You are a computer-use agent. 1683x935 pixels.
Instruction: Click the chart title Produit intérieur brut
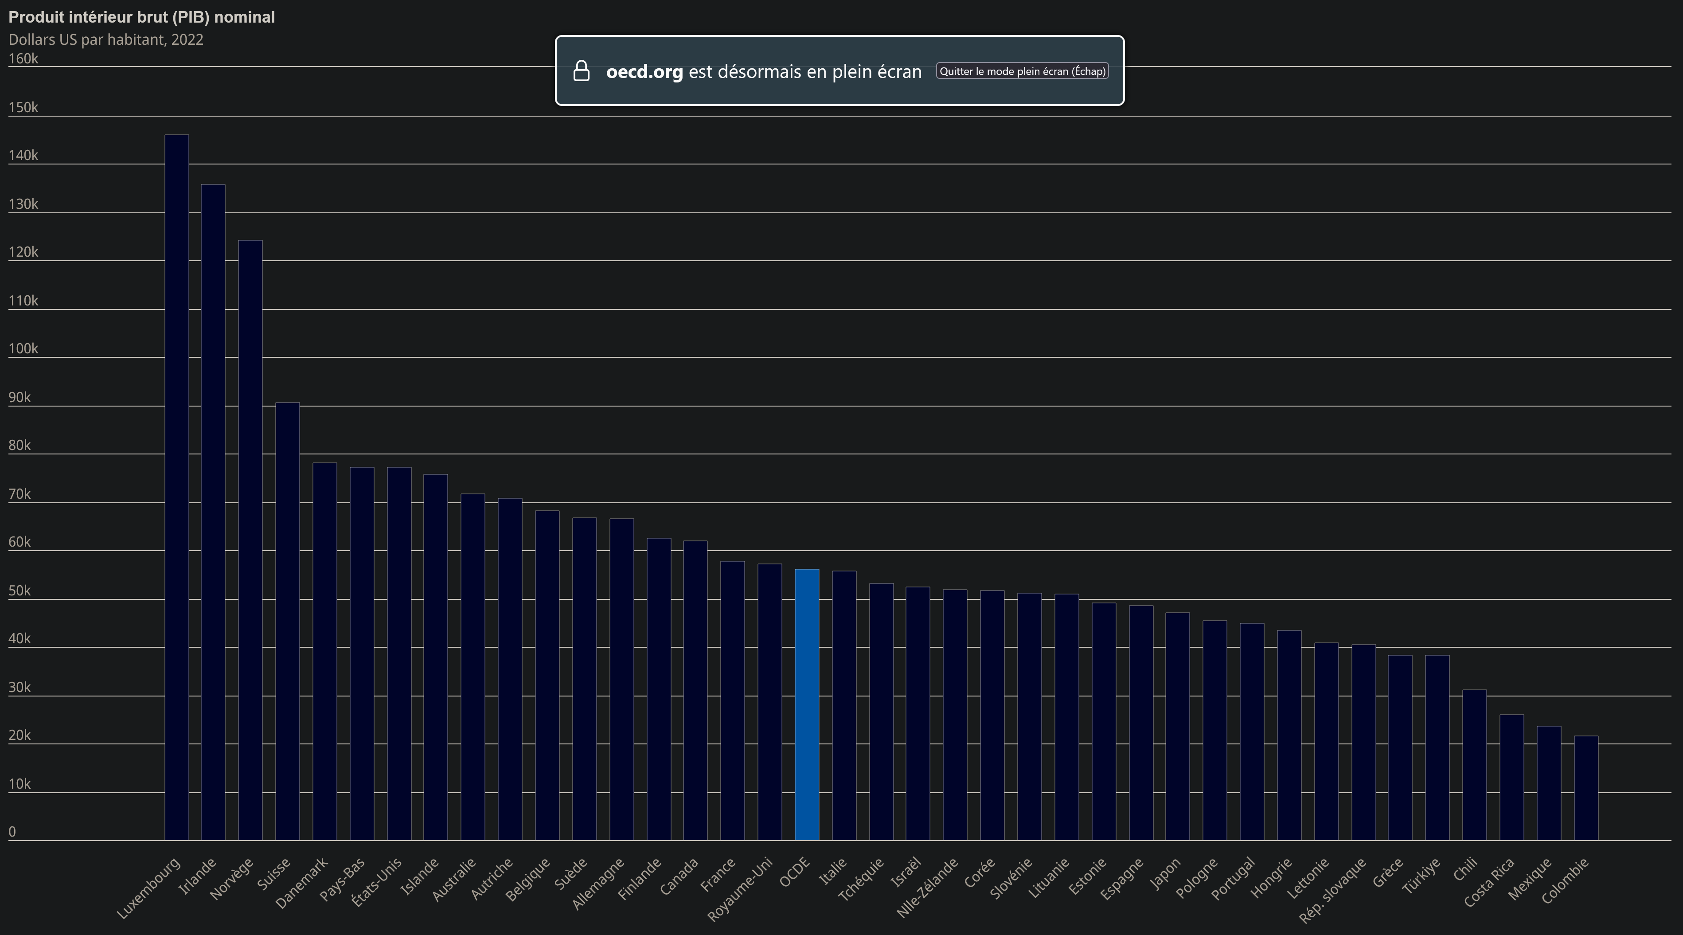click(142, 18)
